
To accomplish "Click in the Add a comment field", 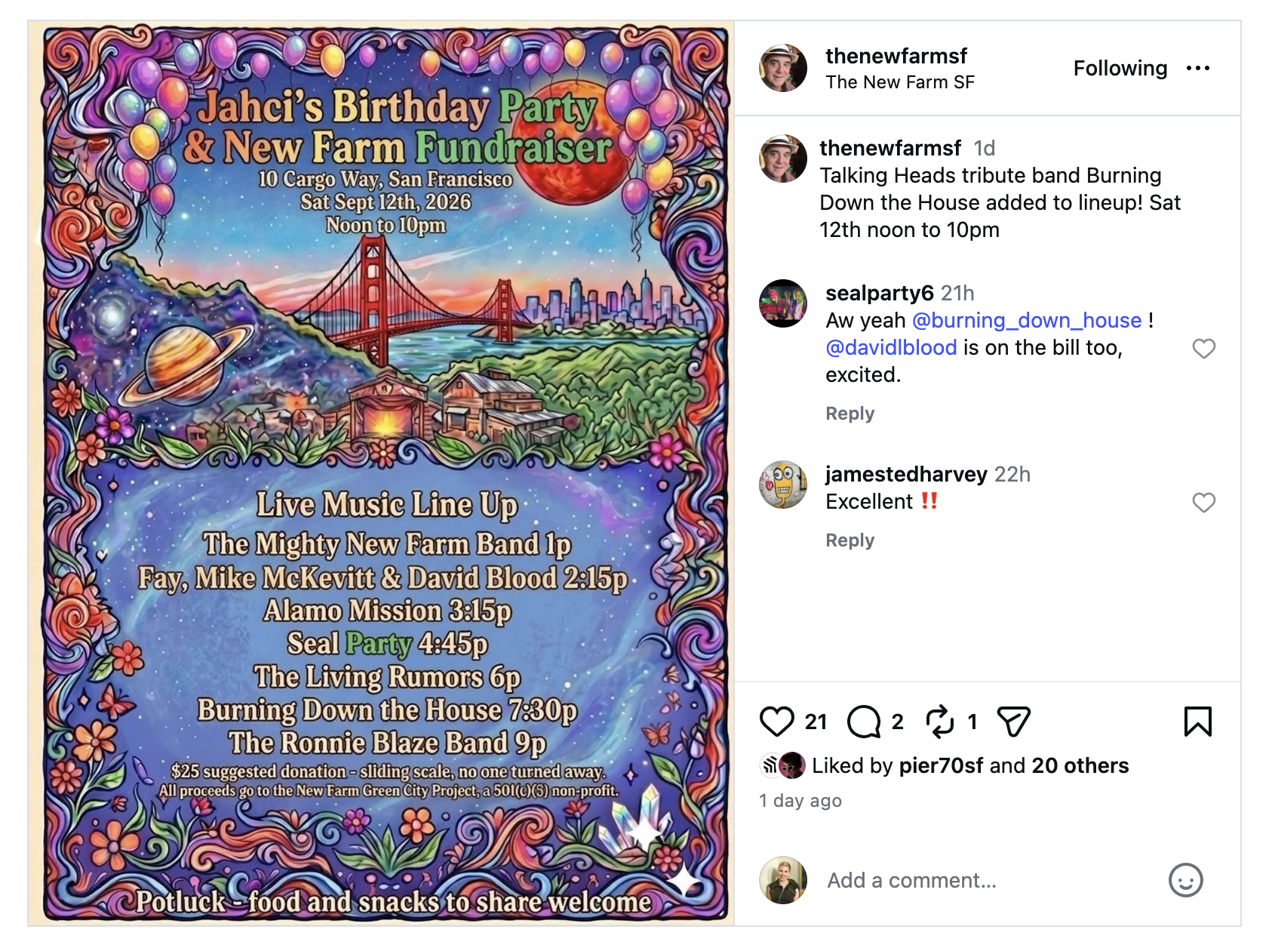I will tap(992, 880).
